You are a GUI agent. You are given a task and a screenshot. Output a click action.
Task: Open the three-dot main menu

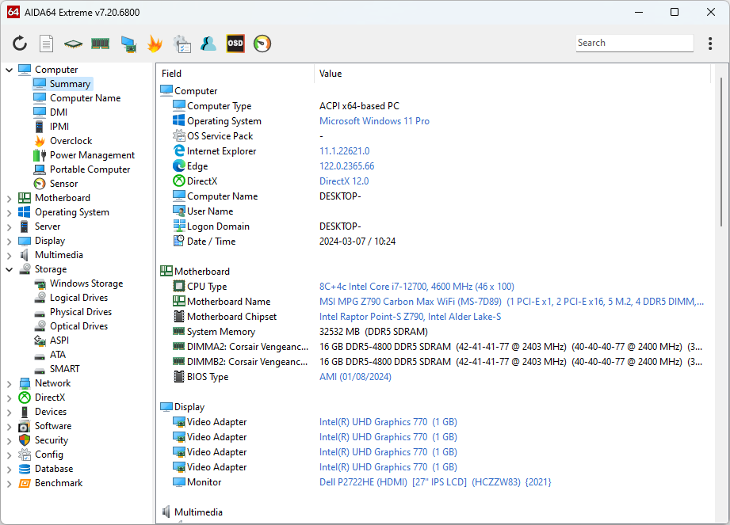[x=709, y=44]
